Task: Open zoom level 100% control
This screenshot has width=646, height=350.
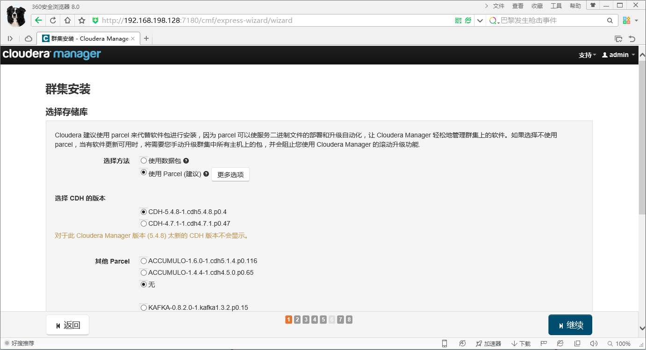Action: click(619, 343)
